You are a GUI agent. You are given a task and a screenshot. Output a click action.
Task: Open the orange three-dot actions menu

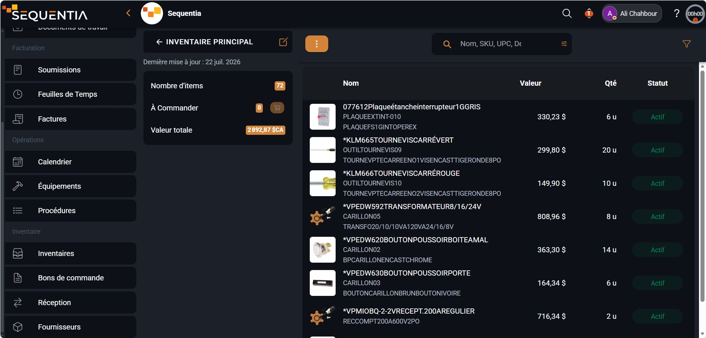[317, 44]
